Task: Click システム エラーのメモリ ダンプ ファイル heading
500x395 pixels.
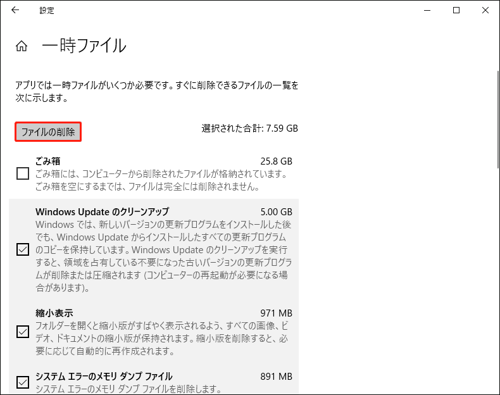Action: pyautogui.click(x=104, y=377)
